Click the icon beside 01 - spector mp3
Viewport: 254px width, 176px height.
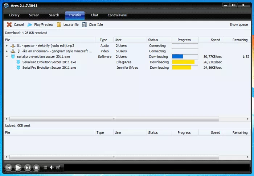point(13,46)
